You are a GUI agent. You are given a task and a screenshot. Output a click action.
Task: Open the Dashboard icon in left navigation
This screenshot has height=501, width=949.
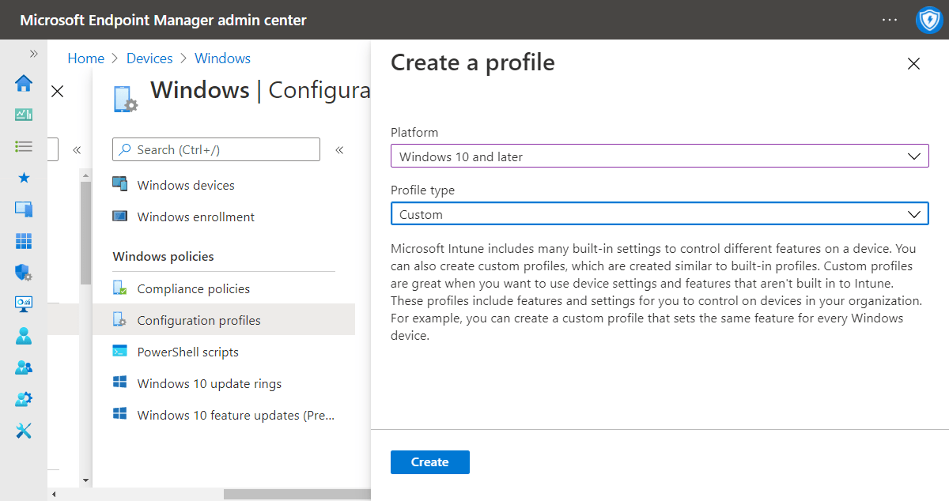pos(24,115)
